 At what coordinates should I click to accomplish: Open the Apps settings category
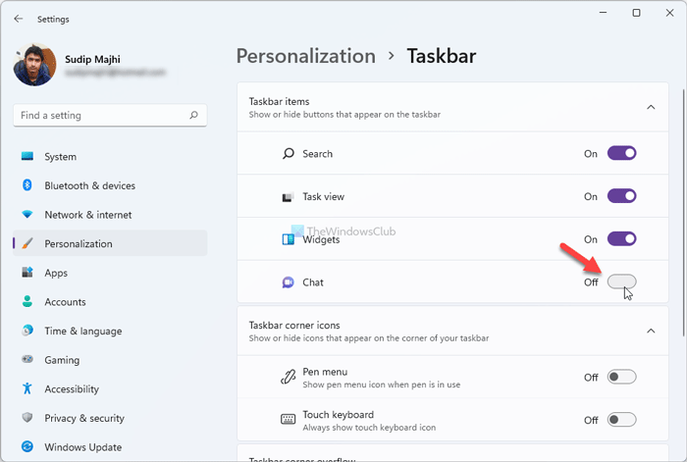click(55, 273)
